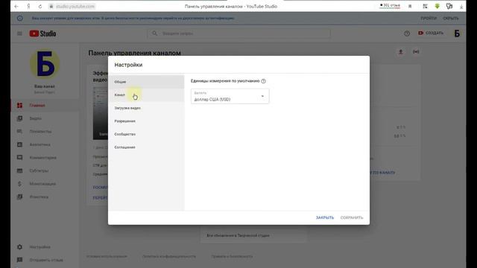Viewport: 477px width, 268px height.
Task: Click the Главная dashboard sidebar icon
Action: tap(20, 106)
